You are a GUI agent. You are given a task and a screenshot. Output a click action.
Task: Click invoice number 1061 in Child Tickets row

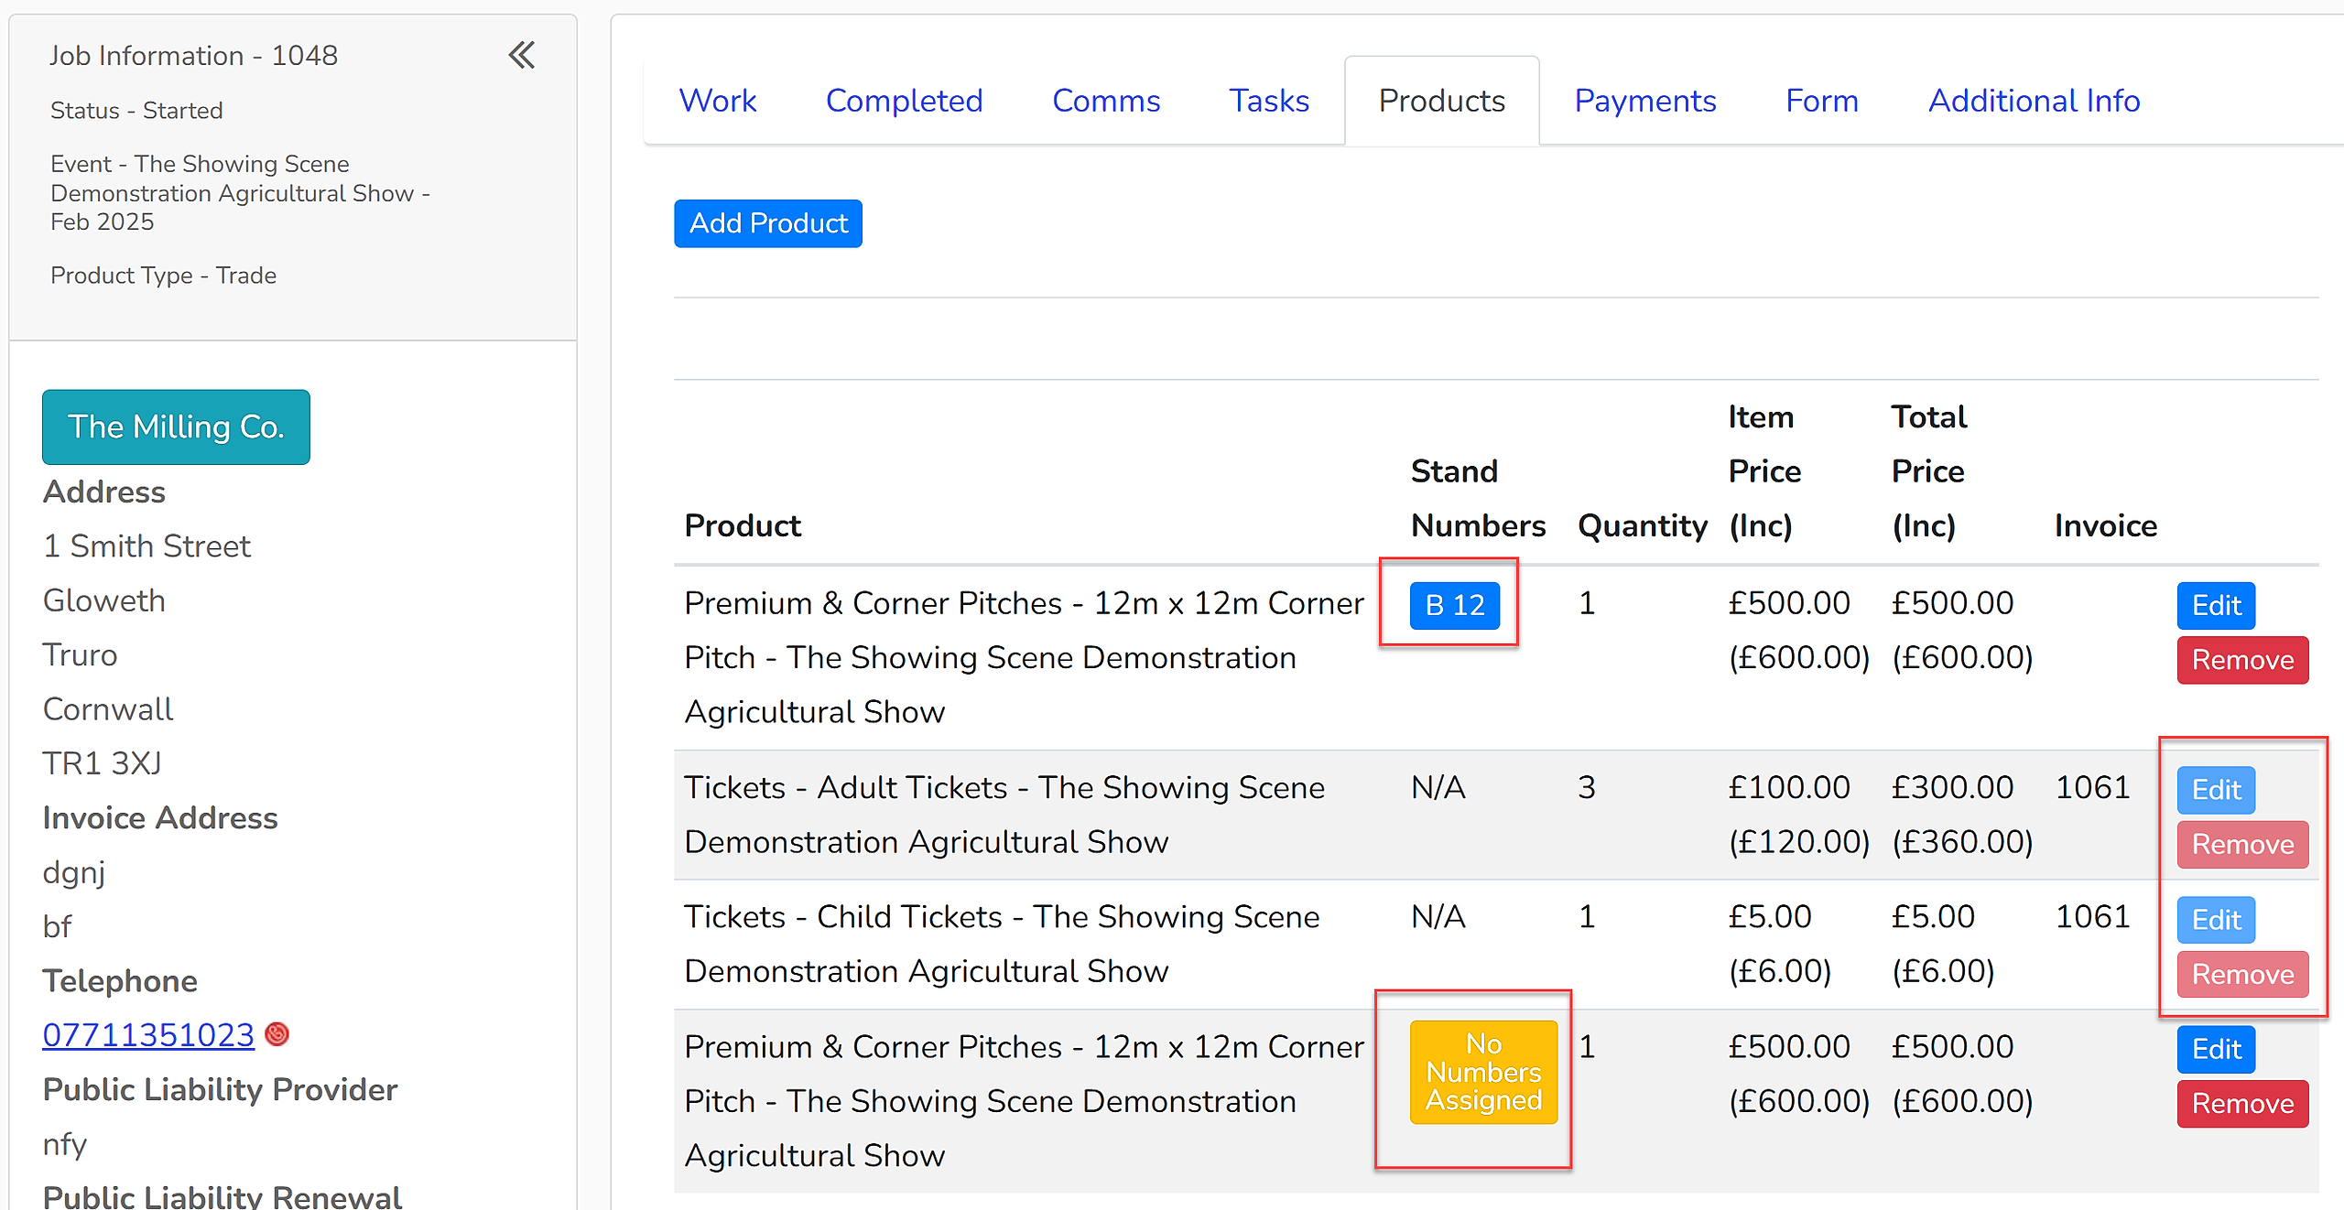(2092, 917)
